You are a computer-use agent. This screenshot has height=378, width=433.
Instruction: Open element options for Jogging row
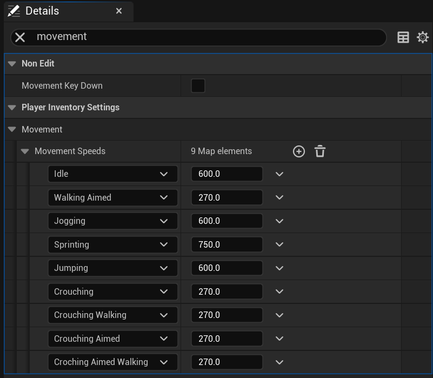[279, 221]
